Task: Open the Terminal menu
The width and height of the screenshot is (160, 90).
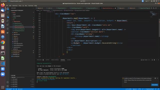Action: 31,5
